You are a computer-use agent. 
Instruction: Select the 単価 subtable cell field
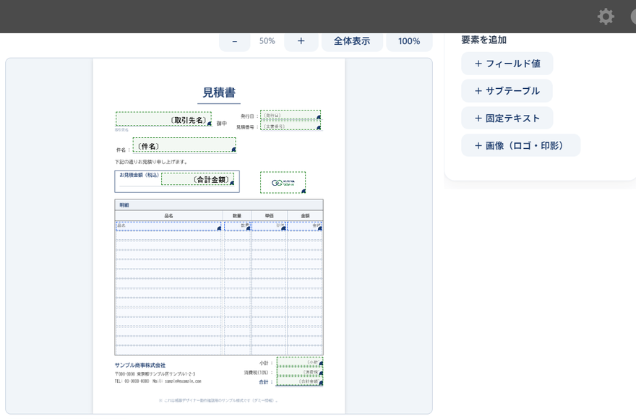pos(269,226)
